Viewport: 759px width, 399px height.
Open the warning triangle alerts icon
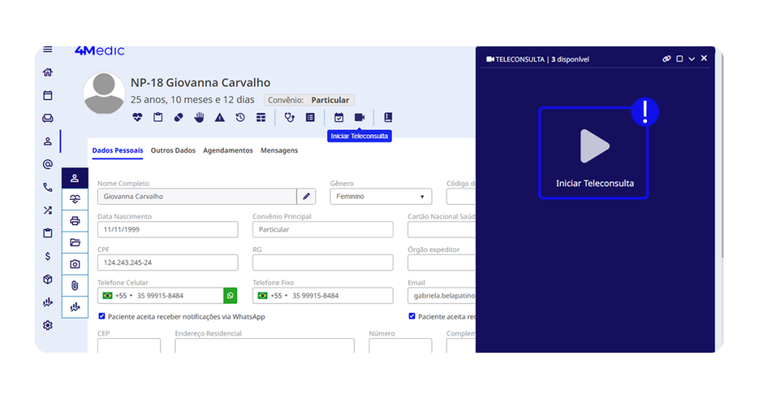(x=219, y=117)
